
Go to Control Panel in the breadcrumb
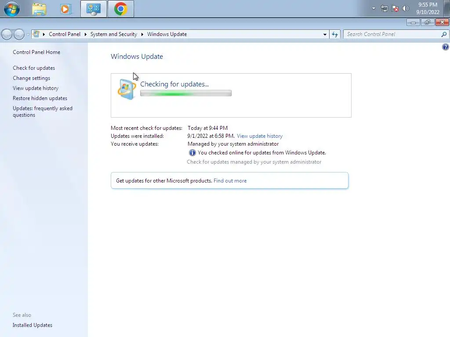[x=65, y=34]
